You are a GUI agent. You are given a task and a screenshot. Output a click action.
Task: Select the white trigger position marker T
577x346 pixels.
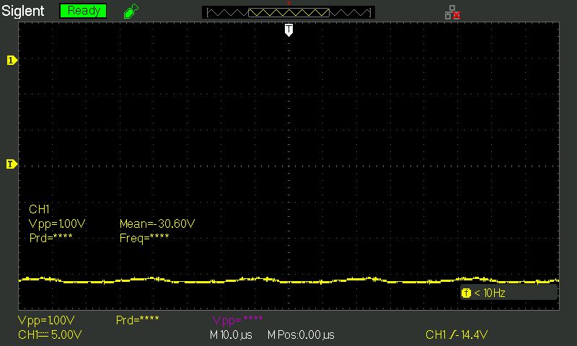(289, 30)
